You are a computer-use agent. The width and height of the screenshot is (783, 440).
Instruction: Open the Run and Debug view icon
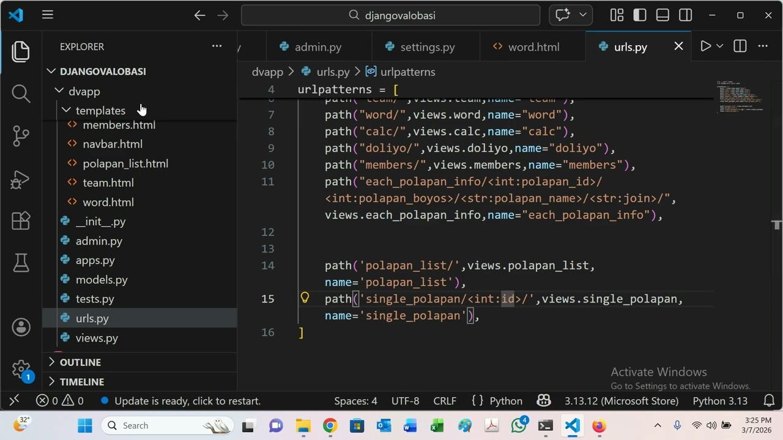pyautogui.click(x=21, y=179)
